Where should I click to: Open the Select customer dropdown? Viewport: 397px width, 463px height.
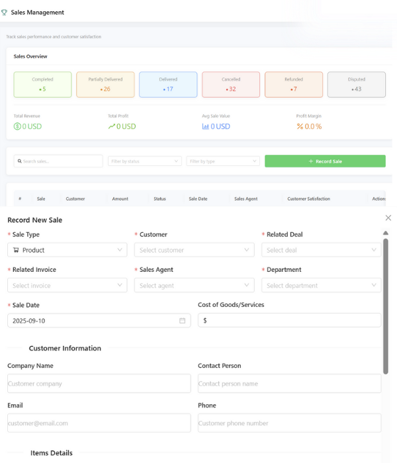pos(194,250)
